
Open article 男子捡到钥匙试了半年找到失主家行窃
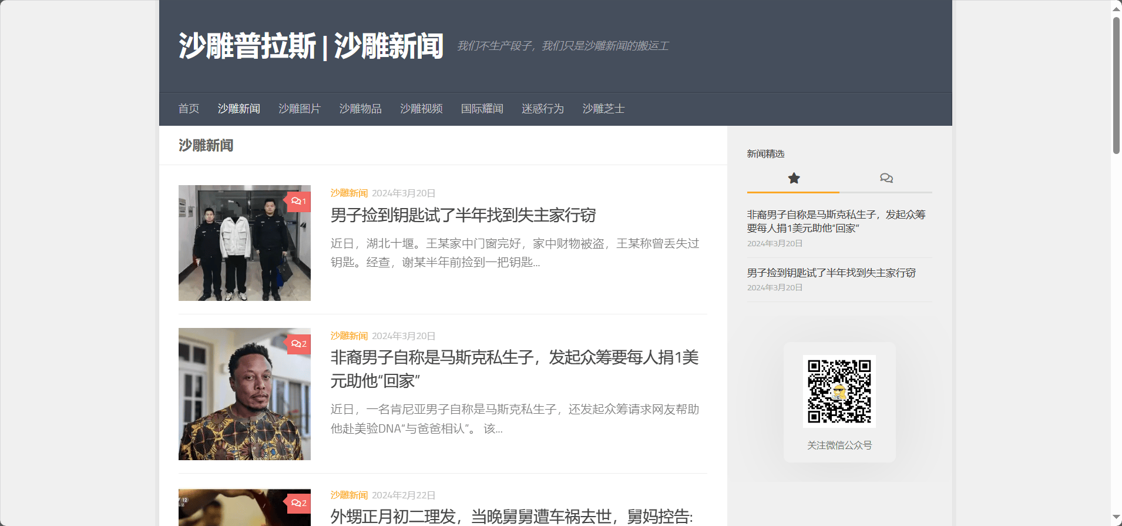463,215
